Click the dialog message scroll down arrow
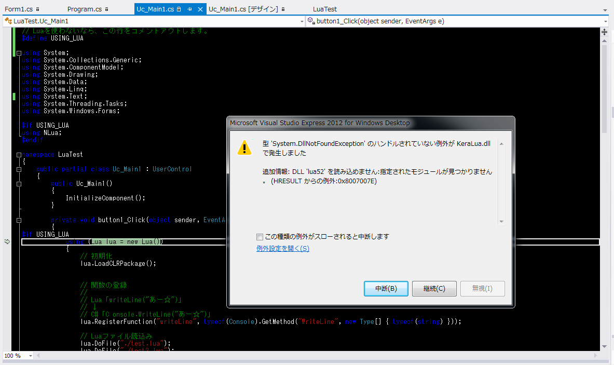This screenshot has height=365, width=614. tap(501, 222)
